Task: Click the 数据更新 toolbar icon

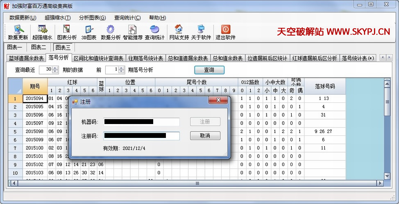Action: pos(18,32)
